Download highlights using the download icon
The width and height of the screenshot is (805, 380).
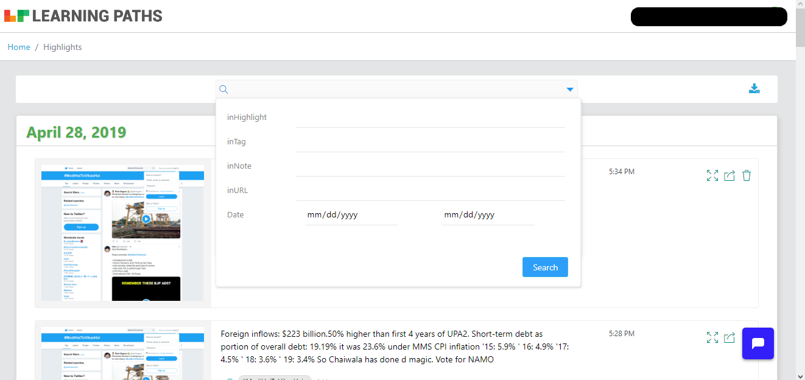tap(754, 89)
